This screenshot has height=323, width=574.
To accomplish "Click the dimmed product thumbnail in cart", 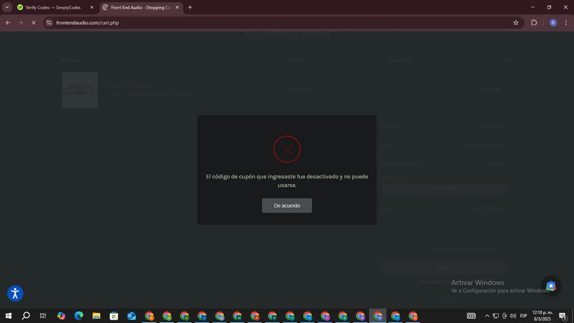I will click(80, 90).
